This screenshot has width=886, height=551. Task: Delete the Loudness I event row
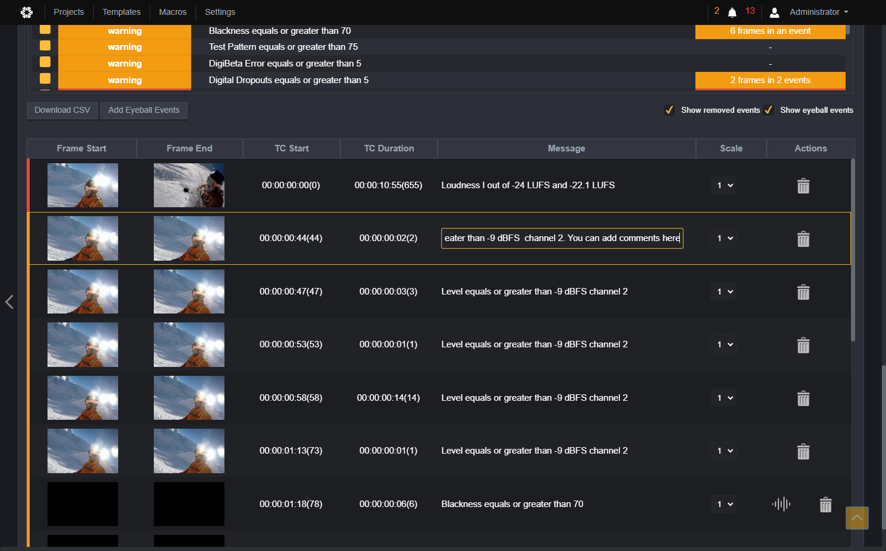point(803,186)
